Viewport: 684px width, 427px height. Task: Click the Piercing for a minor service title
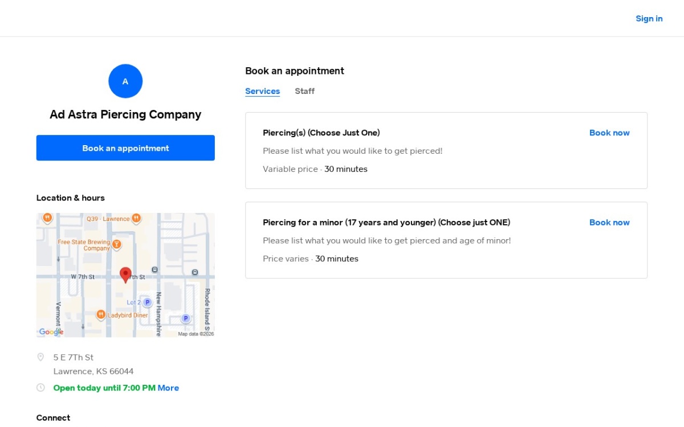386,223
